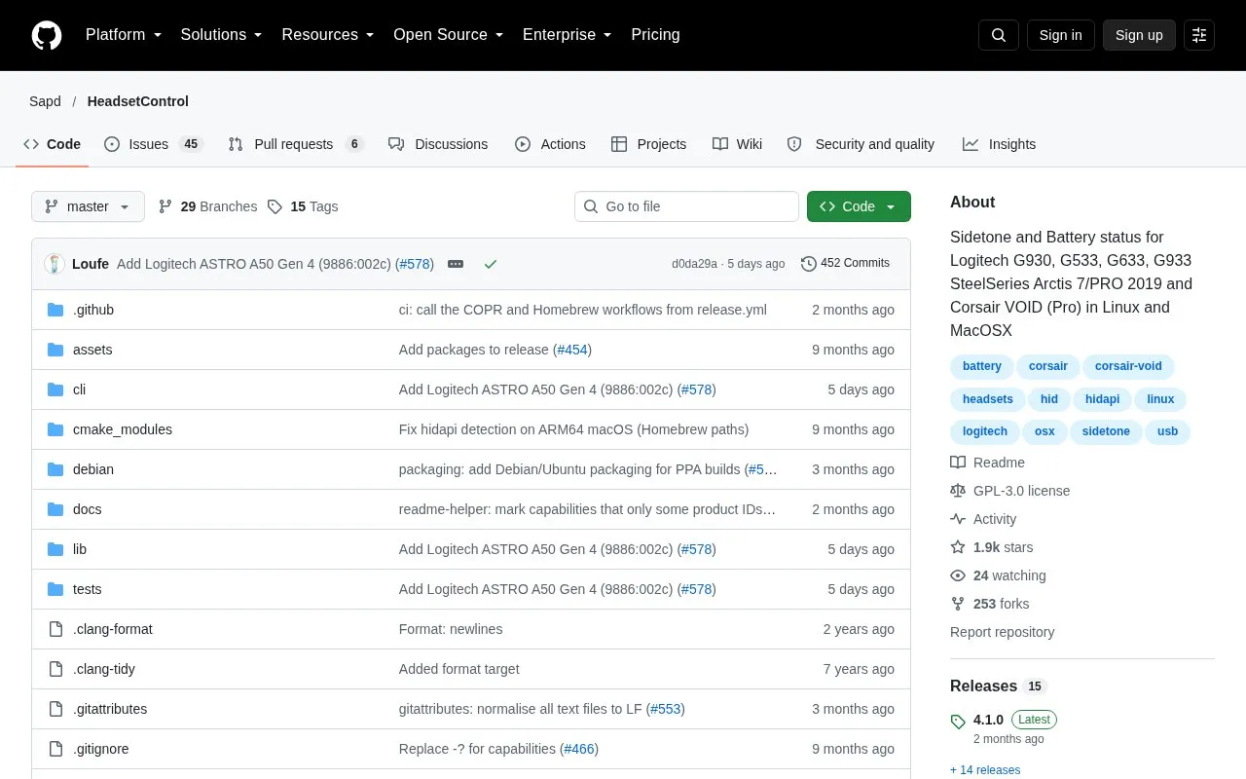
Task: Open the cmake_modules folder icon
Action: [x=55, y=429]
